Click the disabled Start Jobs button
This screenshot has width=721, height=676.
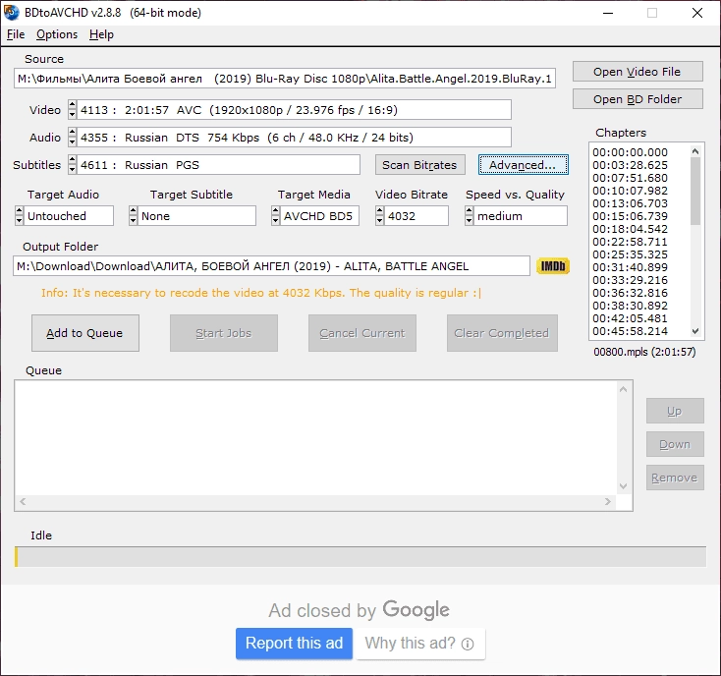point(224,333)
